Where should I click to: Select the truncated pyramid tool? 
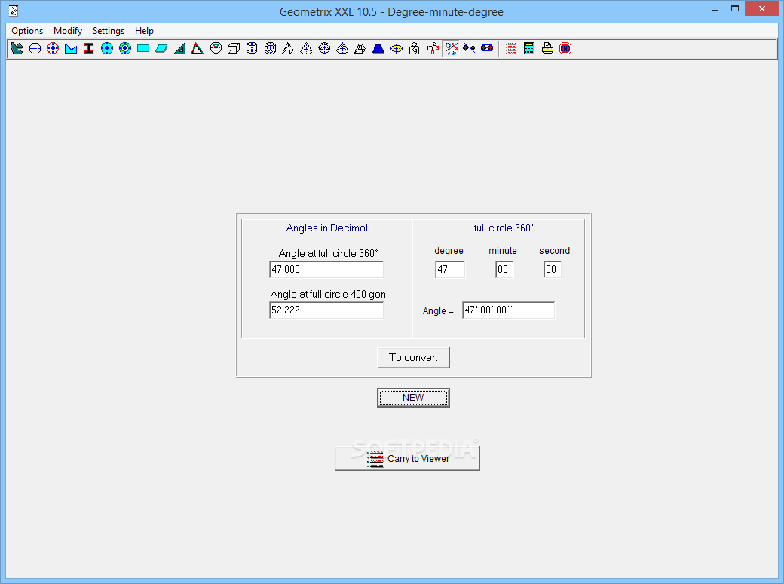(360, 48)
